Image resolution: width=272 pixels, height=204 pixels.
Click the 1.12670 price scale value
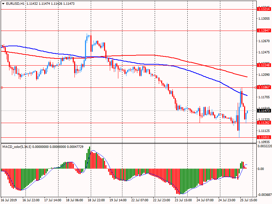[x=264, y=41]
